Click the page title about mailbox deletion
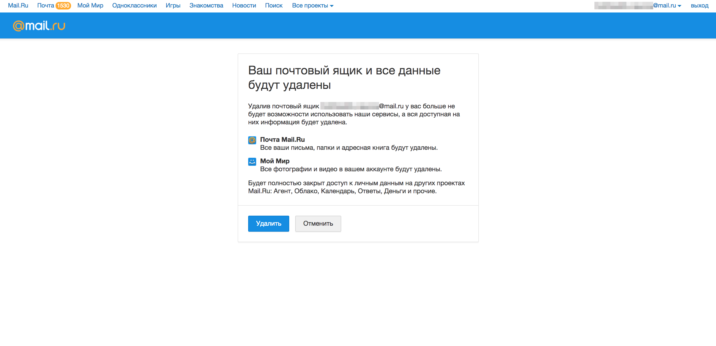Screen dimensions: 716x346 click(344, 78)
